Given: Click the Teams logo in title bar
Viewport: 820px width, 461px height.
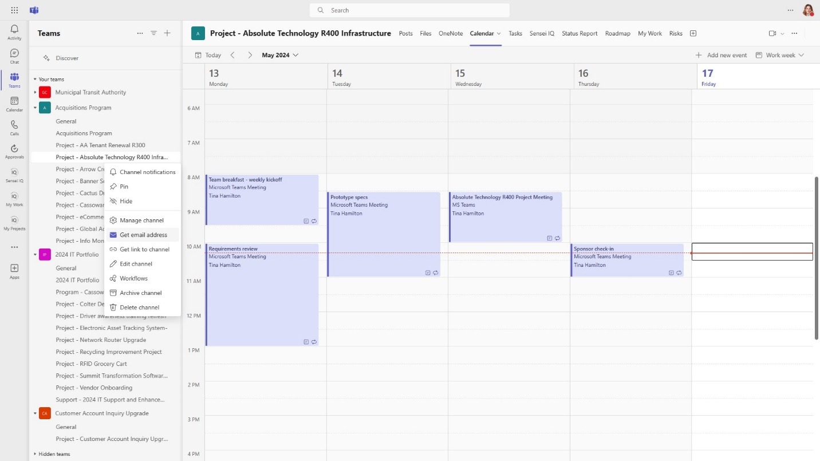Looking at the screenshot, I should (x=34, y=10).
